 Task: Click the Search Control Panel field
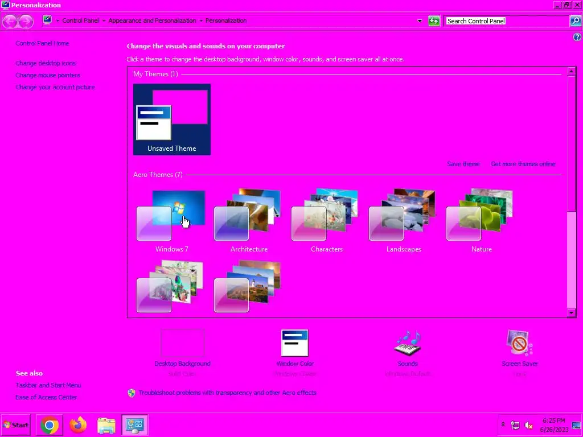pos(507,21)
